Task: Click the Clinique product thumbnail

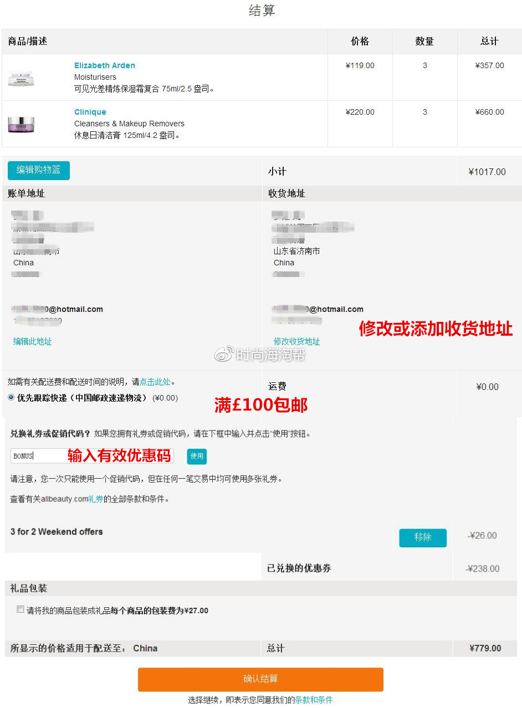Action: click(22, 124)
